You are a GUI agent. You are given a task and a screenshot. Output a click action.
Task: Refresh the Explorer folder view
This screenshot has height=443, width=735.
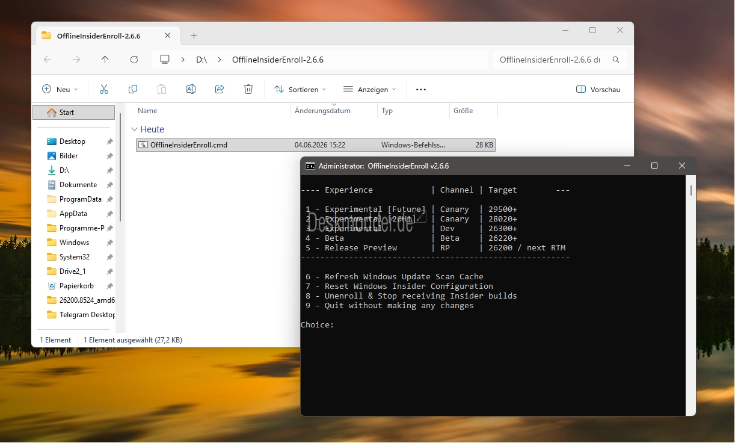[x=134, y=60]
